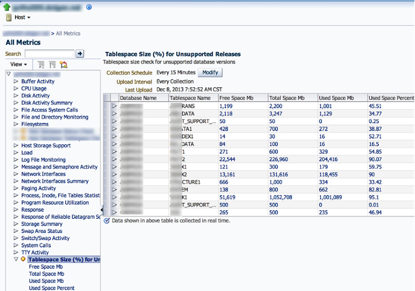
Task: Open the Used Space Percent child metric
Action: (52, 288)
